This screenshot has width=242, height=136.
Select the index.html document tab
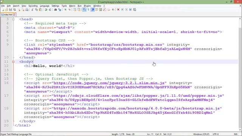[8, 15]
